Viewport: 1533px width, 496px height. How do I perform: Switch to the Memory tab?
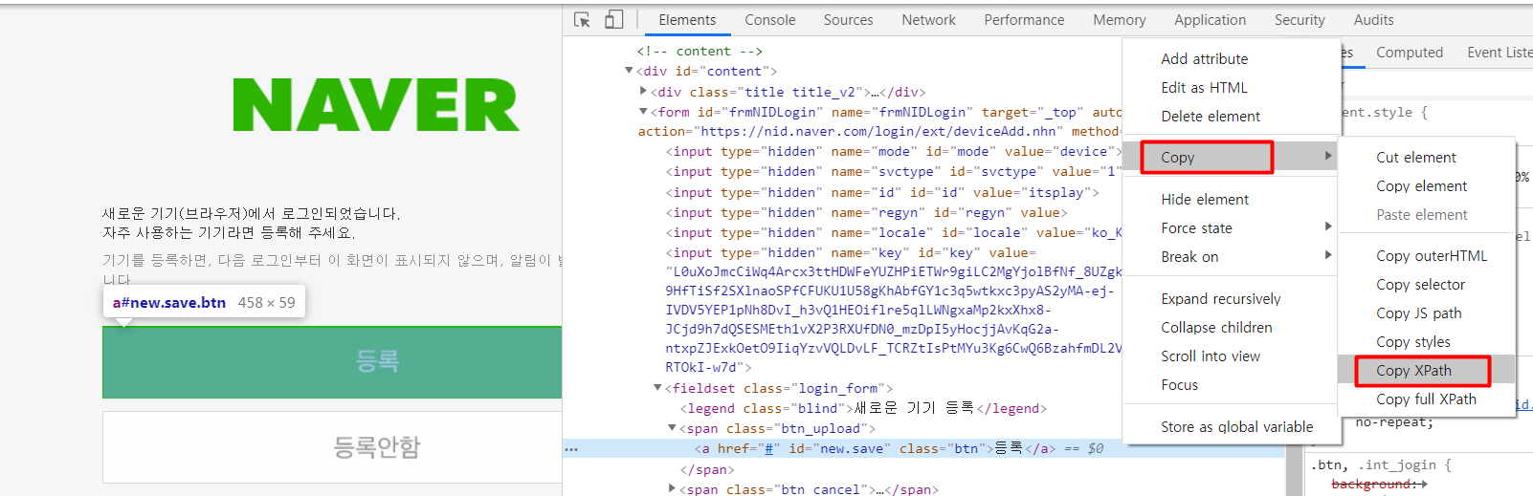1120,20
